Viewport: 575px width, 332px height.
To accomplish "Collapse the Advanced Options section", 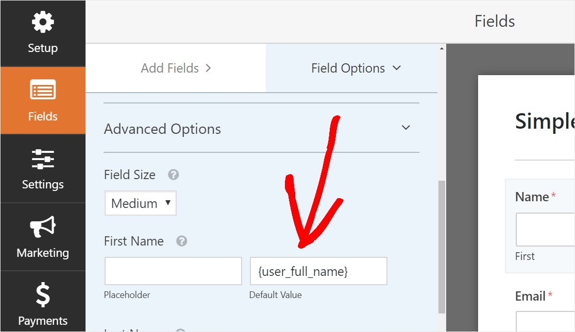I will point(405,128).
